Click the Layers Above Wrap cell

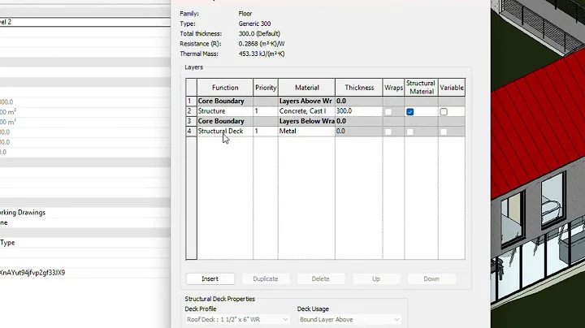click(306, 101)
